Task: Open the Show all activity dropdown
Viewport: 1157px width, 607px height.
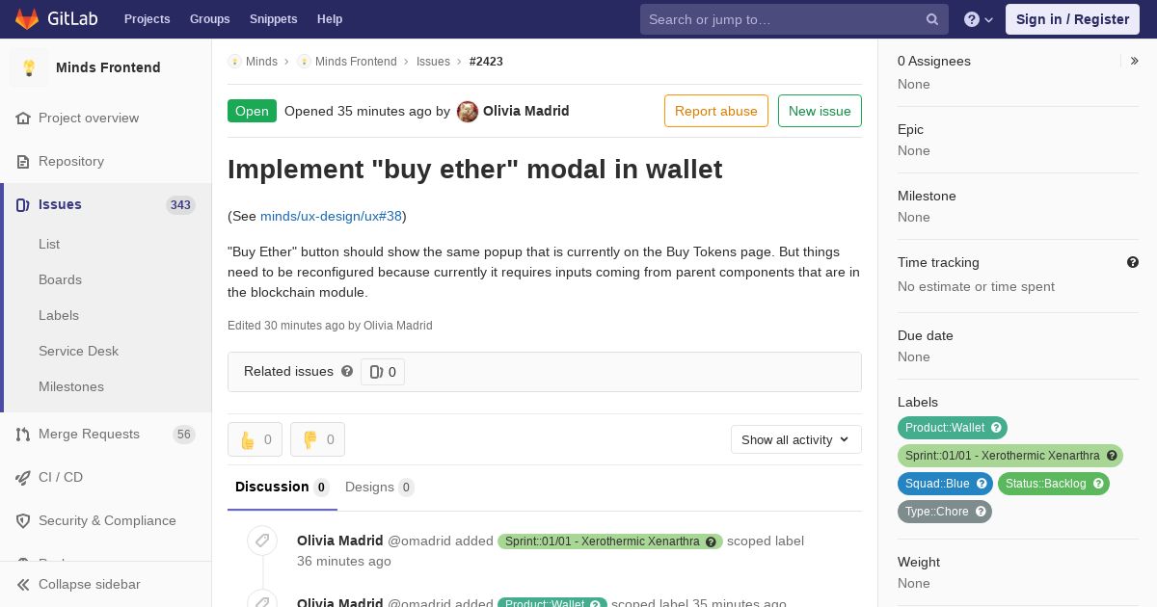Action: [x=796, y=439]
